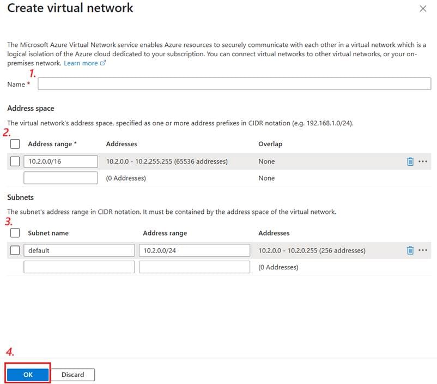Click the empty new subnet address range field
The image size is (437, 384).
[x=194, y=267]
